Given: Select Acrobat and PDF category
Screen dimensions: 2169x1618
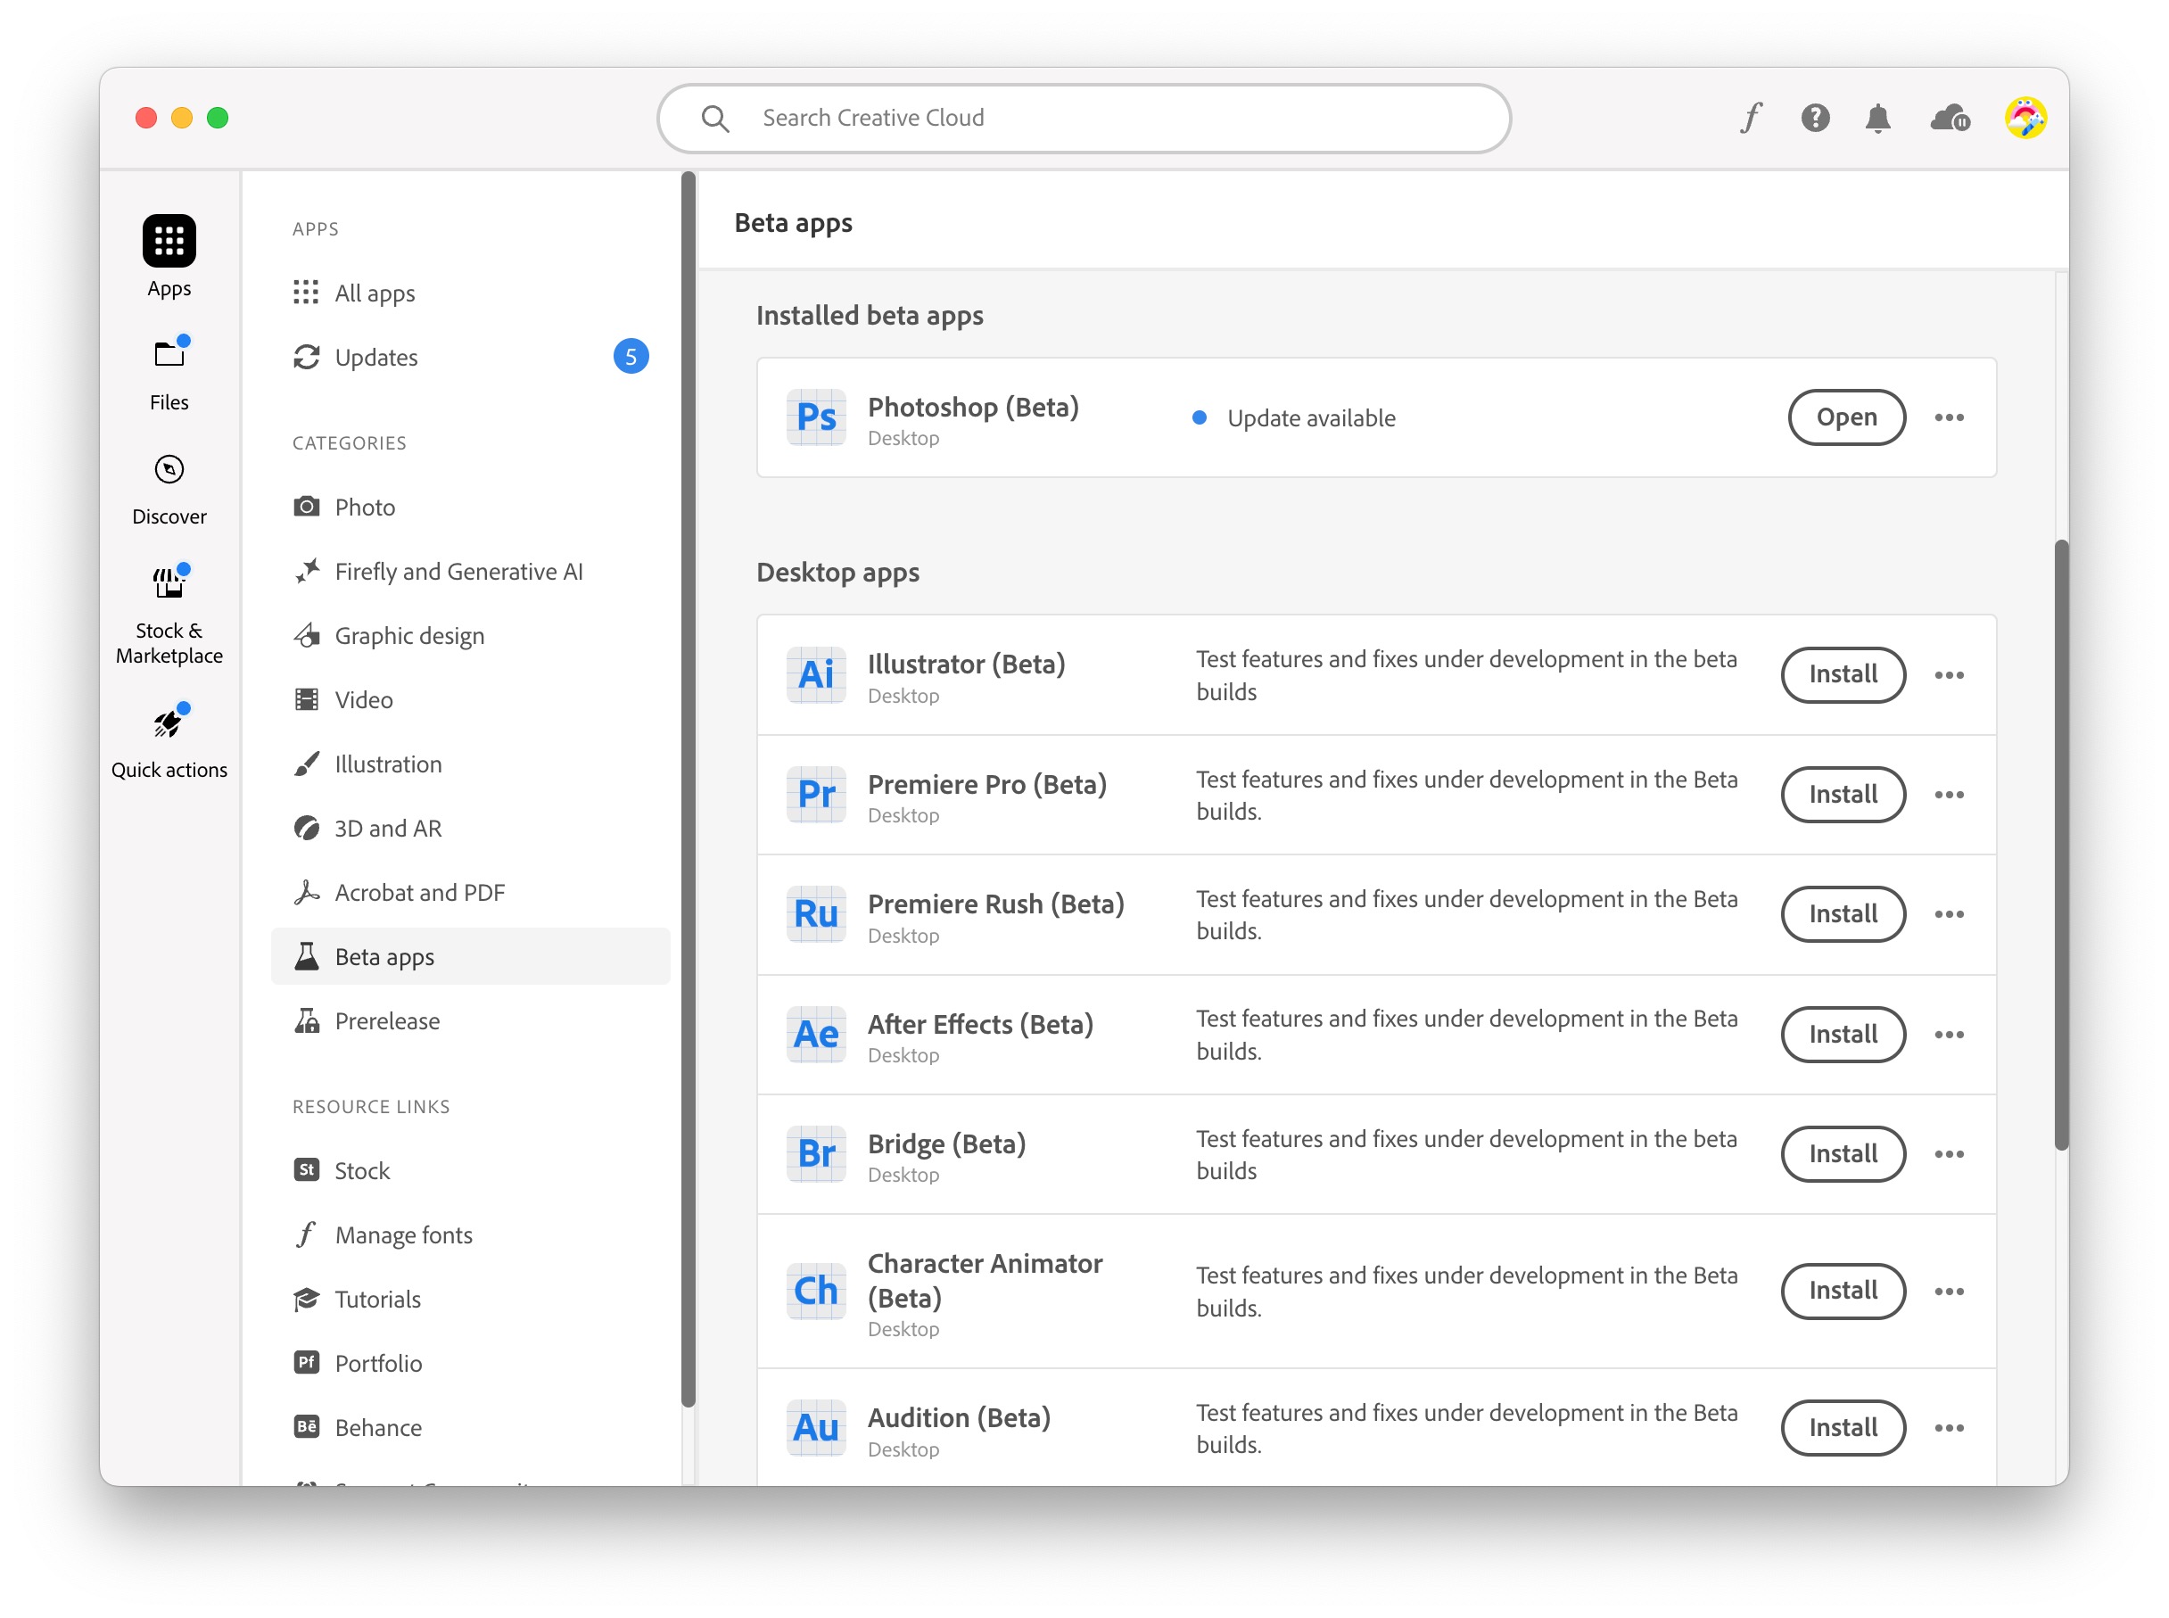Looking at the screenshot, I should 470,892.
